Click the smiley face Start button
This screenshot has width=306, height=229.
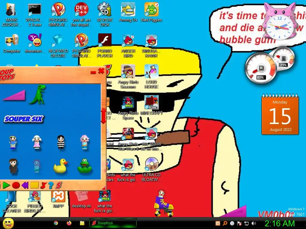(8, 223)
